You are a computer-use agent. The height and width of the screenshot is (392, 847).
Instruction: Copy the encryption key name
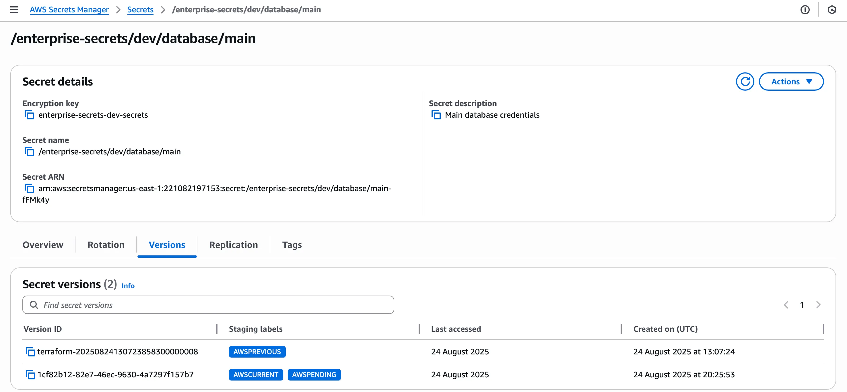[x=29, y=115]
